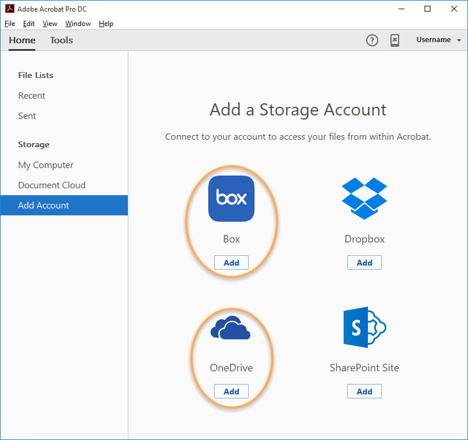
Task: Switch to the Tools tab
Action: click(x=61, y=40)
